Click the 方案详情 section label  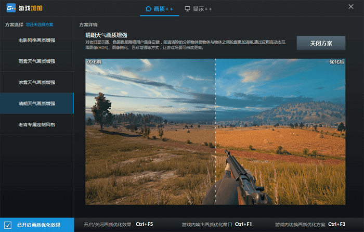[x=88, y=24]
